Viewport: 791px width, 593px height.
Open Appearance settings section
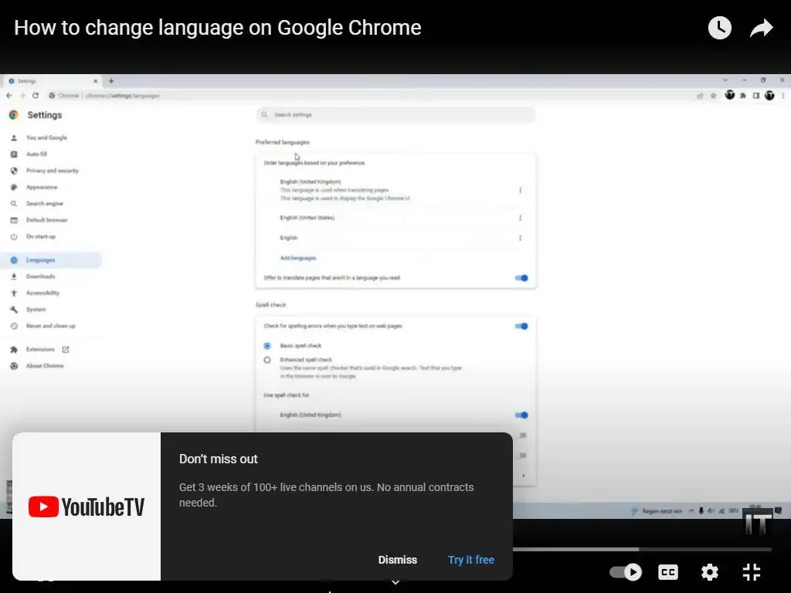pos(42,187)
